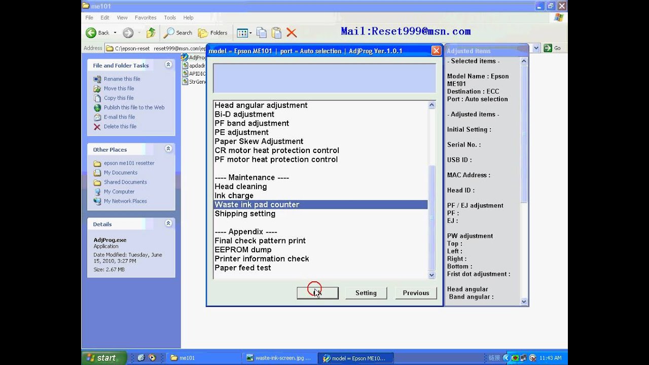This screenshot has height=365, width=649.
Task: Click the Setting button in AdjProg
Action: [x=366, y=293]
